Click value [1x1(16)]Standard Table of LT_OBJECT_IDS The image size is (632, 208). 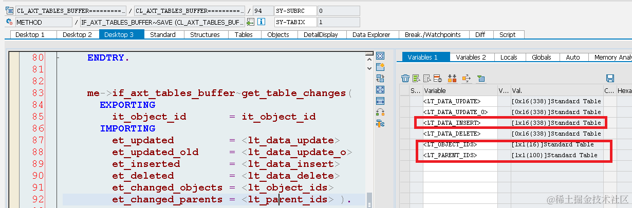tap(556, 144)
